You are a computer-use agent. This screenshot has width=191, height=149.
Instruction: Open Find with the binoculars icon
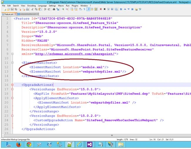54,9
